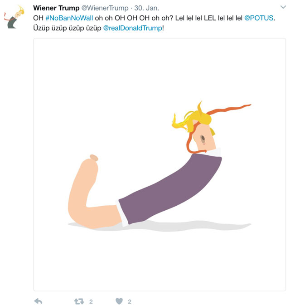Screen dimensions: 290x307
Task: Retweet using the retweet arrows icon
Action: tap(79, 301)
